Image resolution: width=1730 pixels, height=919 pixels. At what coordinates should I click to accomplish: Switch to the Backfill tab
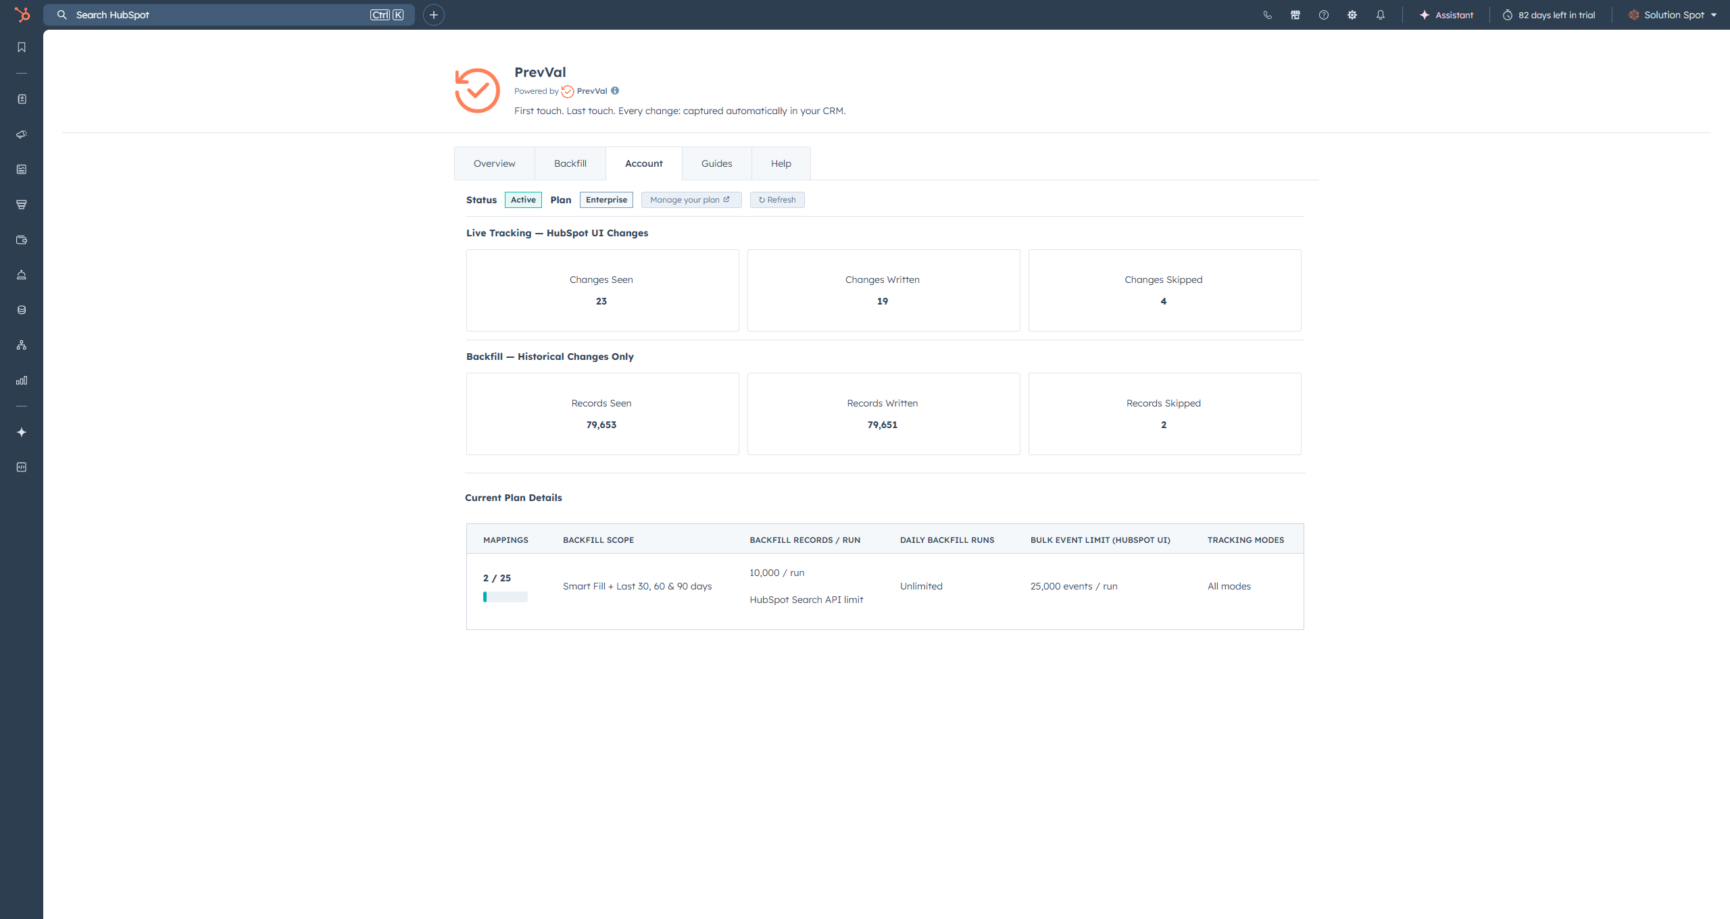(x=570, y=163)
